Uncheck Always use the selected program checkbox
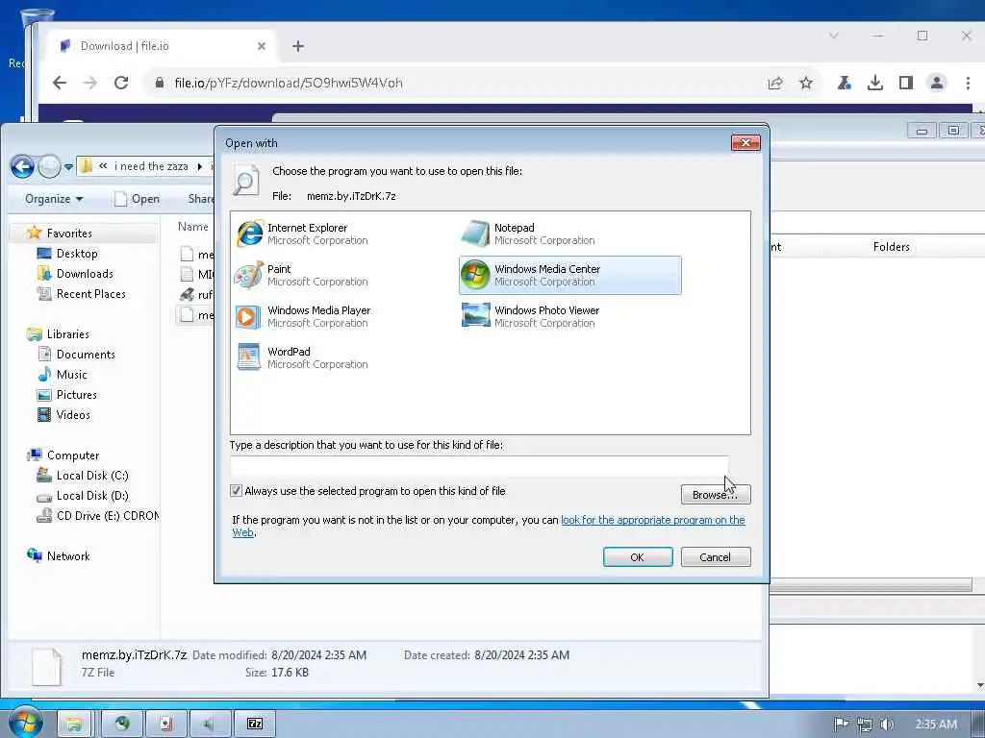Image resolution: width=985 pixels, height=738 pixels. [x=237, y=491]
